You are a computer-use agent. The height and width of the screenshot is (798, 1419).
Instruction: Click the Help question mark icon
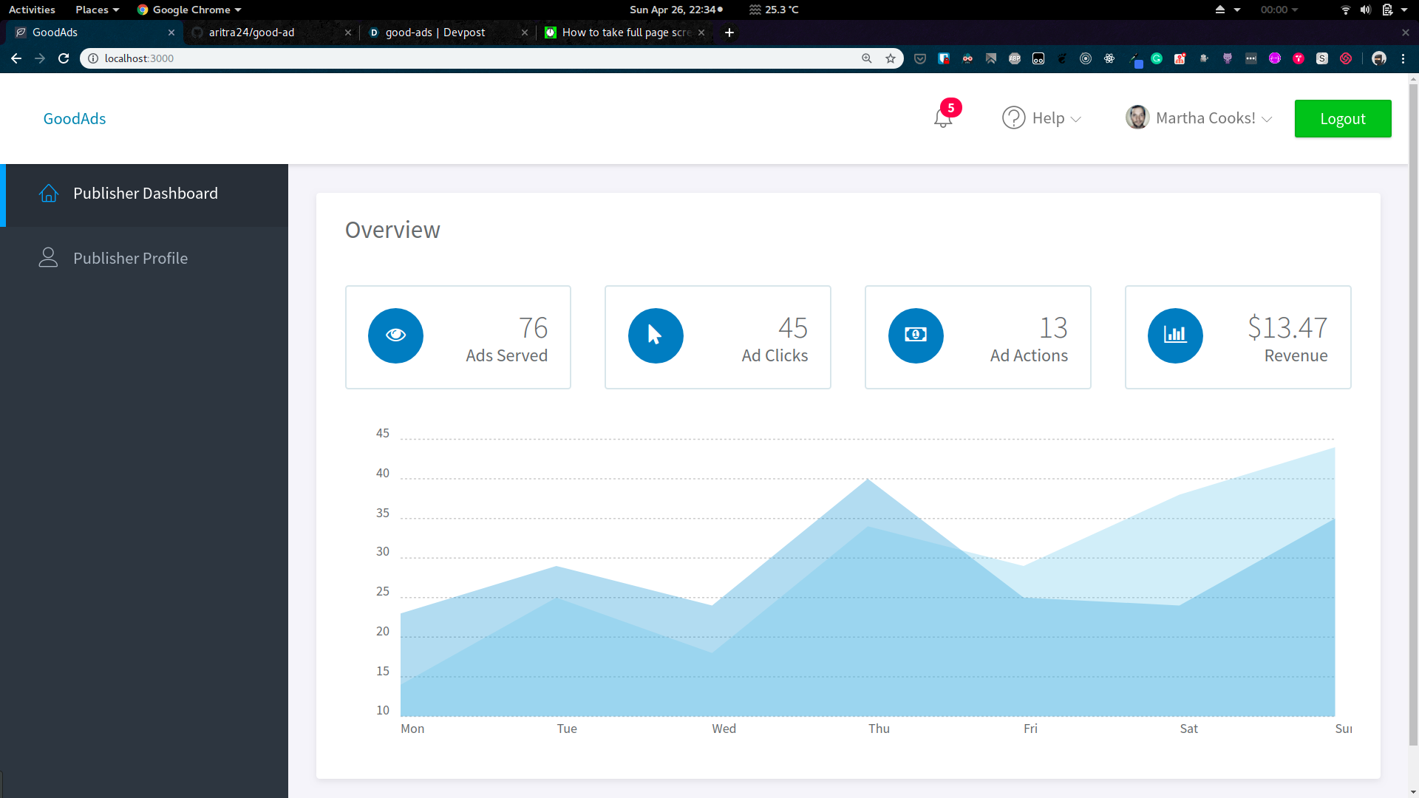[1013, 118]
